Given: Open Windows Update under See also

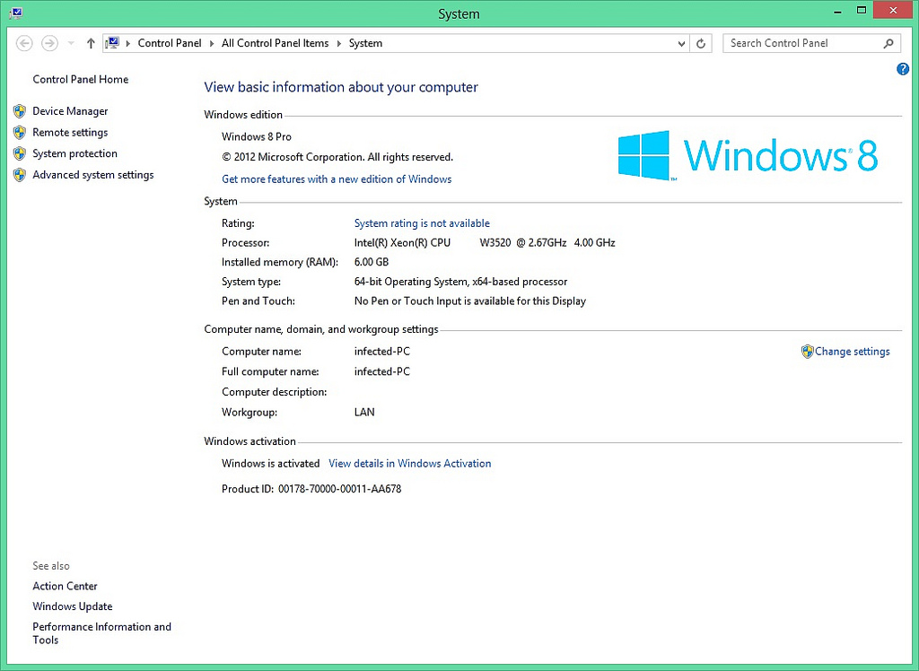Looking at the screenshot, I should pyautogui.click(x=73, y=606).
